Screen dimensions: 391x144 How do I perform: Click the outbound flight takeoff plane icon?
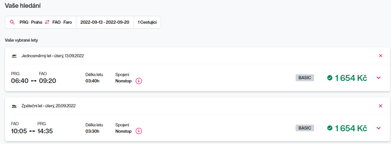point(14,56)
